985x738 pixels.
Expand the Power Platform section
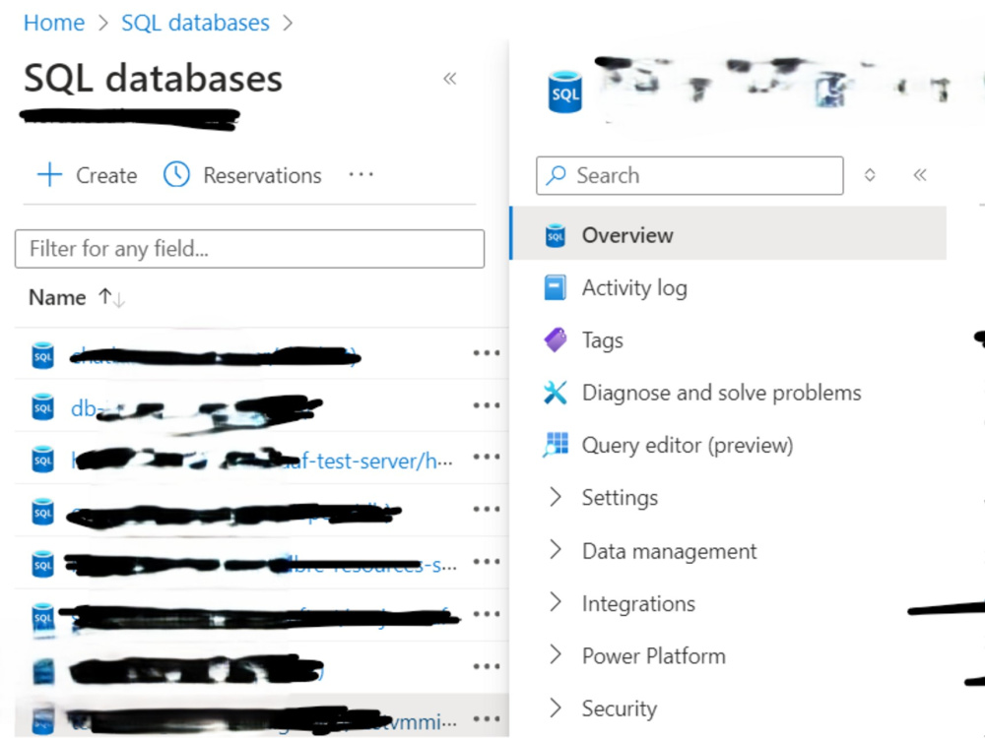pyautogui.click(x=556, y=654)
